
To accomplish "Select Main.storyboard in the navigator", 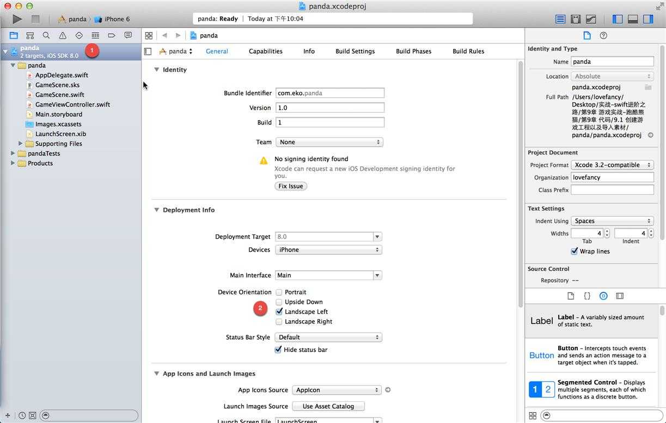I will [x=59, y=114].
